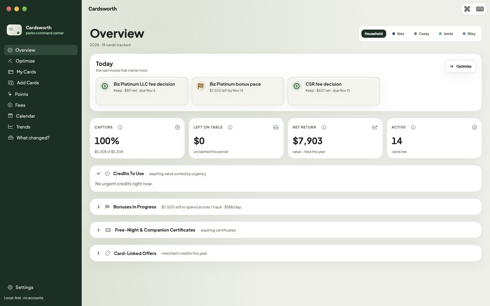Click the Card-Linked Offers title
This screenshot has height=306, width=490.
click(135, 253)
